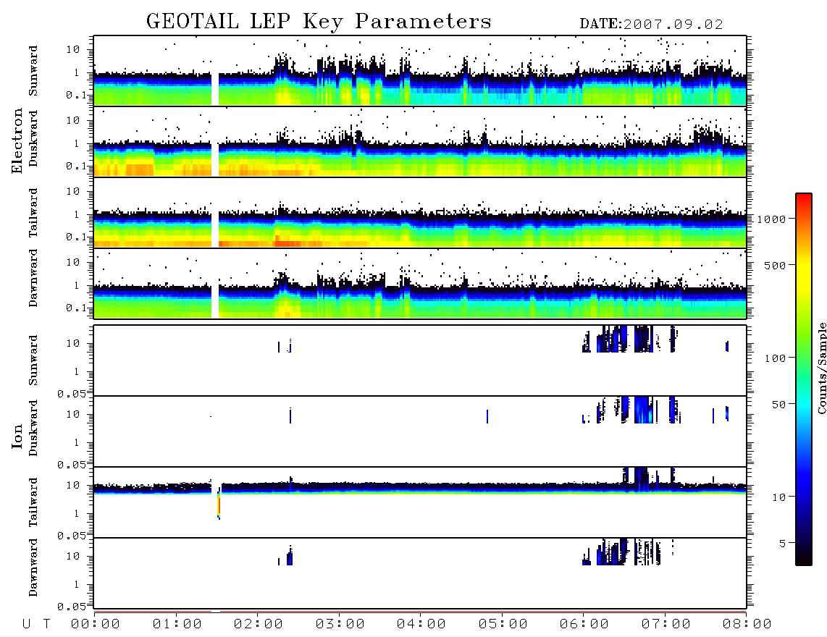Select the Ion Sunward panel label

(x=33, y=360)
